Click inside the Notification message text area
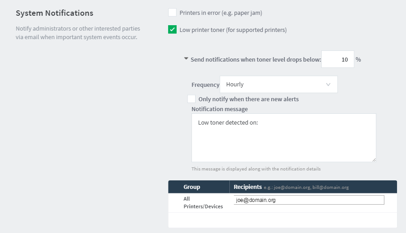This screenshot has height=233, width=406. 284,138
